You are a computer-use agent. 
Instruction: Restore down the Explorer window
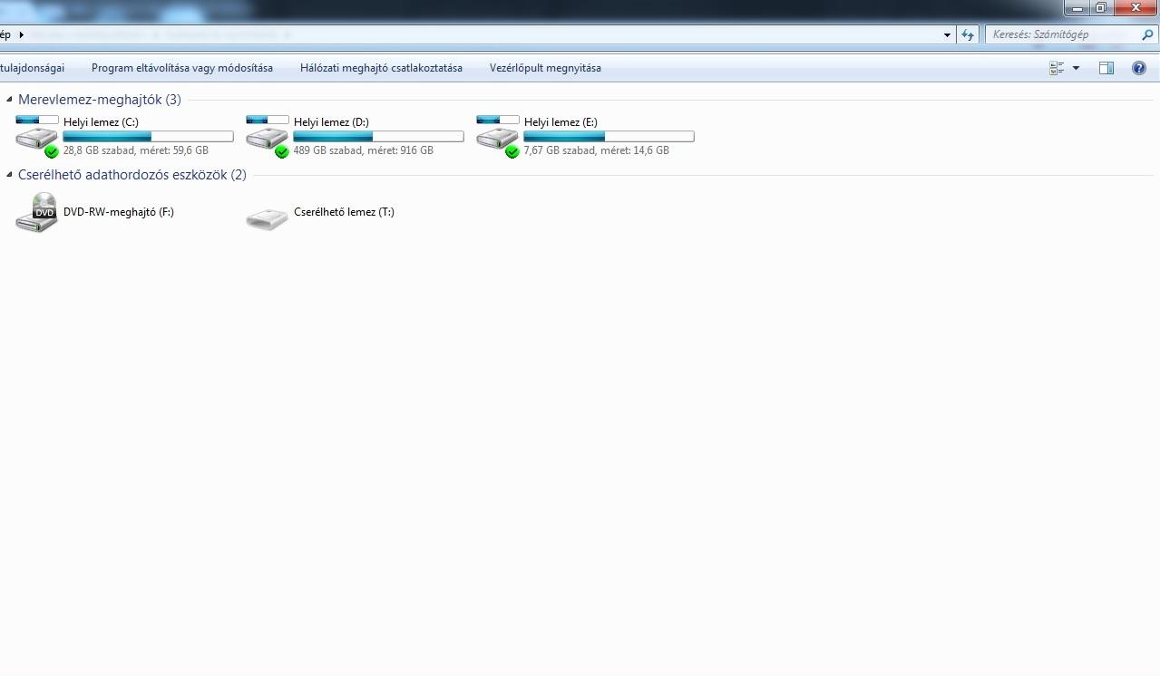point(1100,7)
